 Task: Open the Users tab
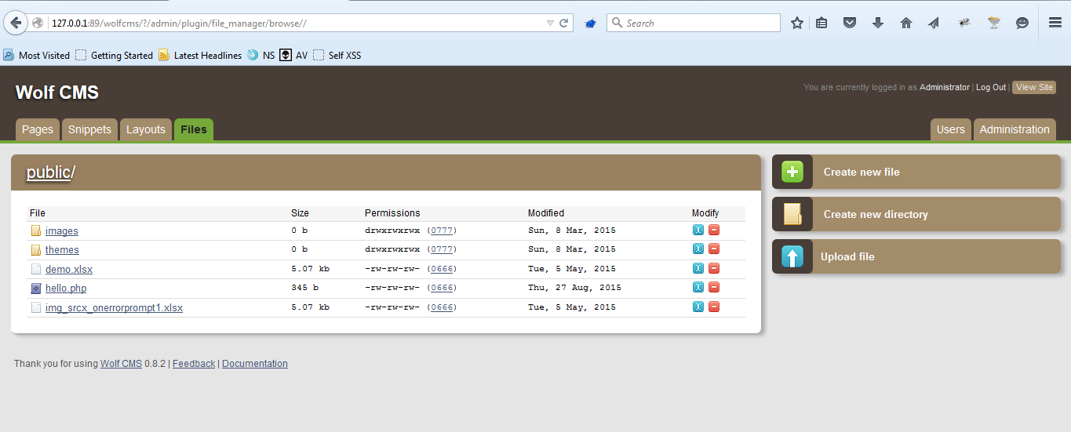pyautogui.click(x=951, y=129)
